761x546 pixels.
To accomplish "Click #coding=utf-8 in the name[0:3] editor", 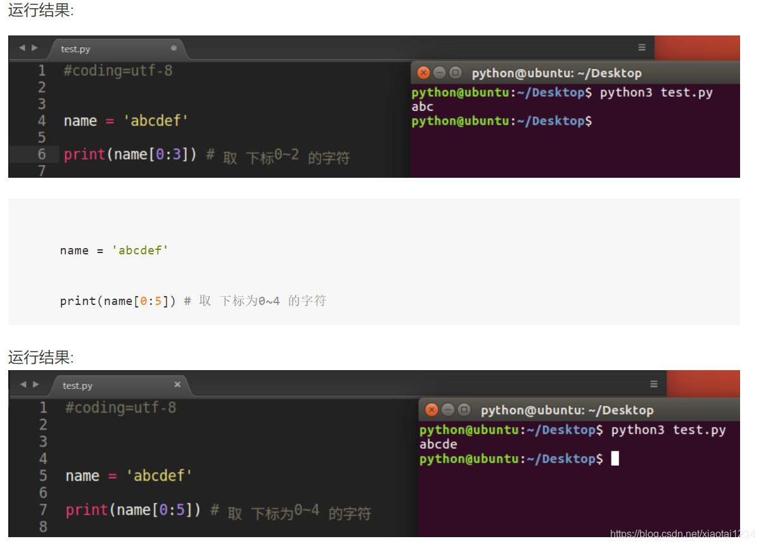I will coord(118,71).
